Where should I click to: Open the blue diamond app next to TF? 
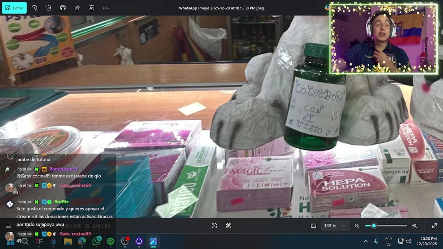point(53,241)
